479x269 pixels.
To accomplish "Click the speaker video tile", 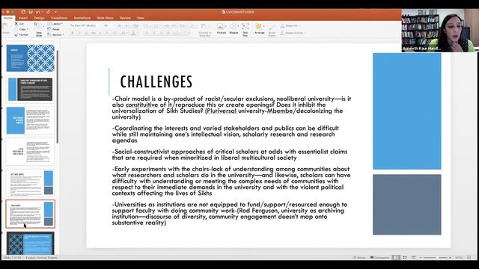I will point(440,30).
